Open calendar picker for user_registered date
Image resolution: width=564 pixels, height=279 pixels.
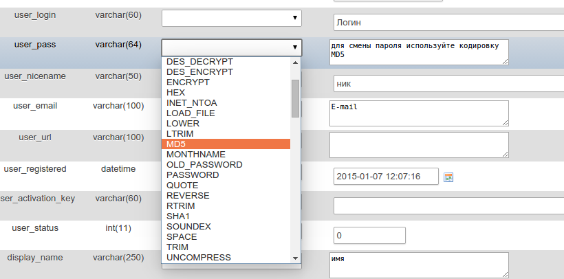[x=448, y=177]
